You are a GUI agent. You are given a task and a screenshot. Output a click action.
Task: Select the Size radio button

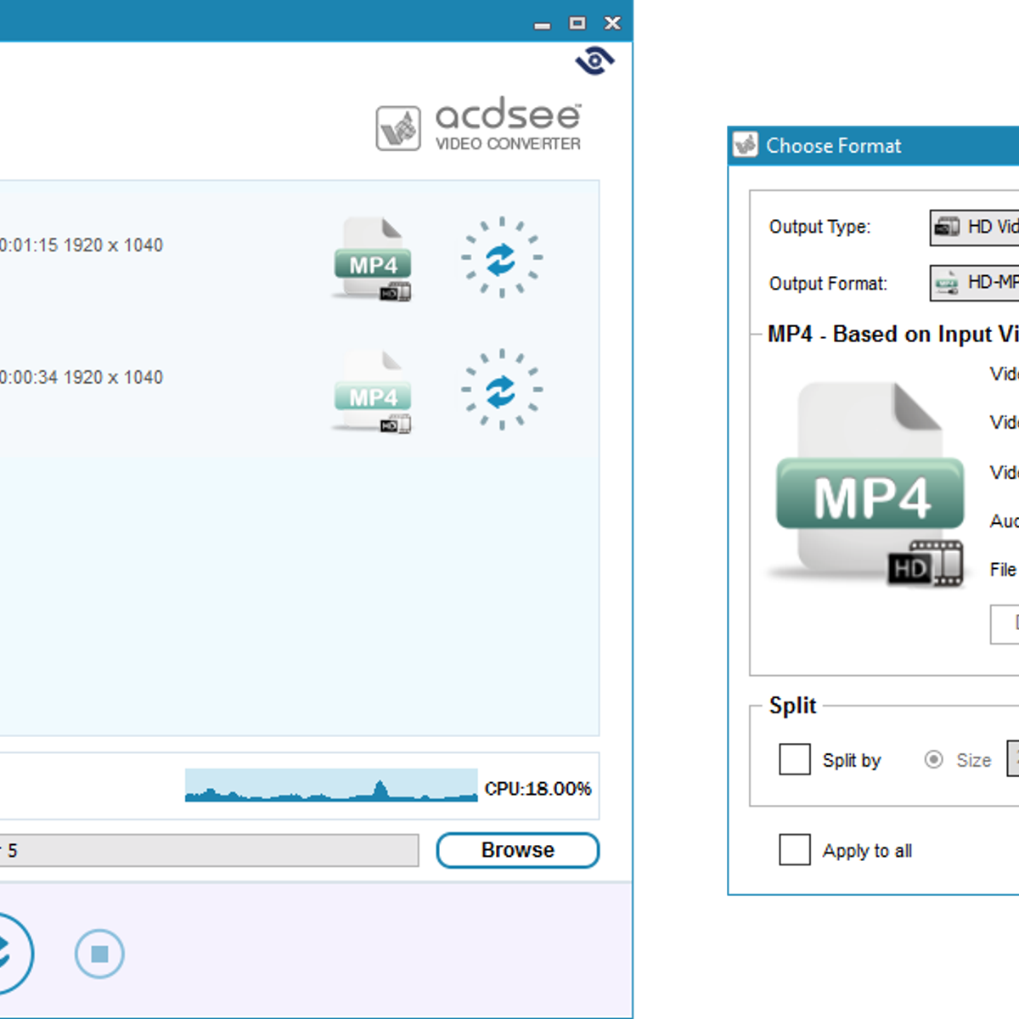pos(933,759)
